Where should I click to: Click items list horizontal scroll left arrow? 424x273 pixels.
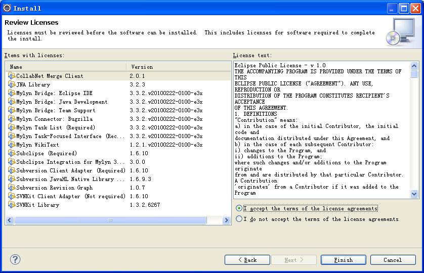click(10, 220)
